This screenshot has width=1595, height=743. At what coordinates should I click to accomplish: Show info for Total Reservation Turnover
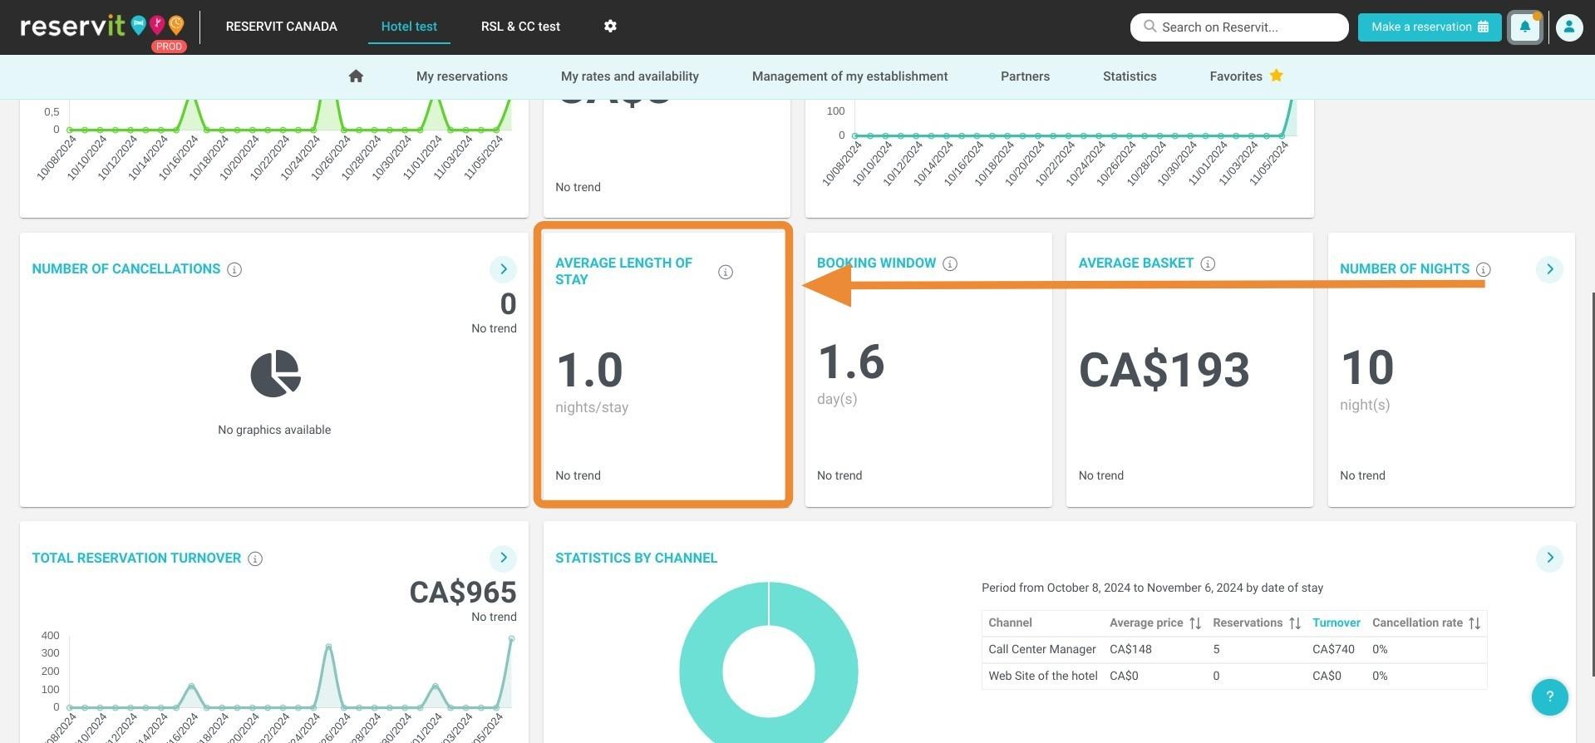(x=255, y=558)
